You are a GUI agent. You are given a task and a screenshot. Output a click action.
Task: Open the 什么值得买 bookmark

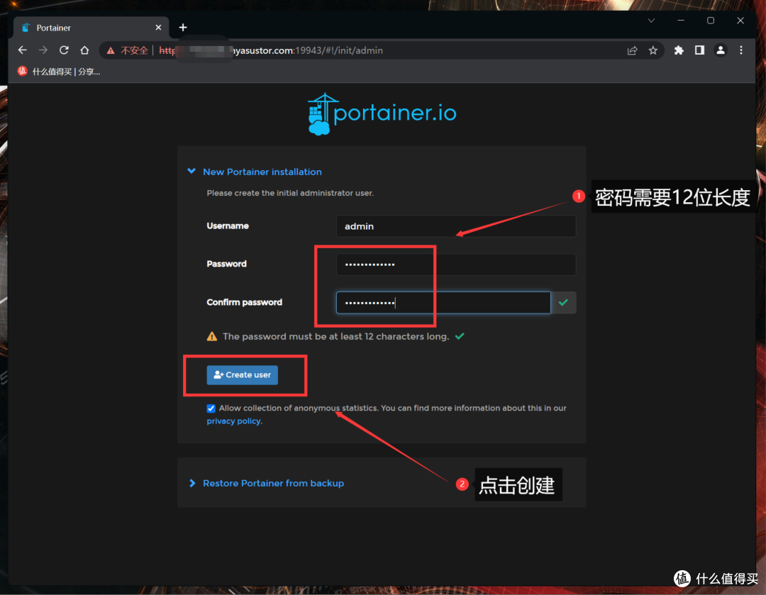60,72
